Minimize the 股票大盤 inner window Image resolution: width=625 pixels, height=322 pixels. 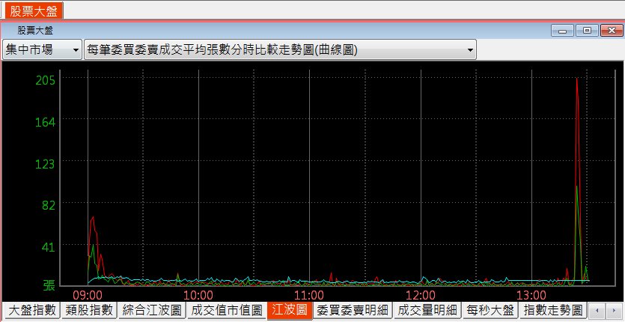click(561, 30)
